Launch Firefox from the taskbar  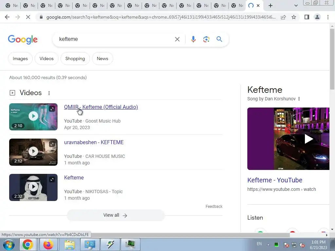click(48, 244)
